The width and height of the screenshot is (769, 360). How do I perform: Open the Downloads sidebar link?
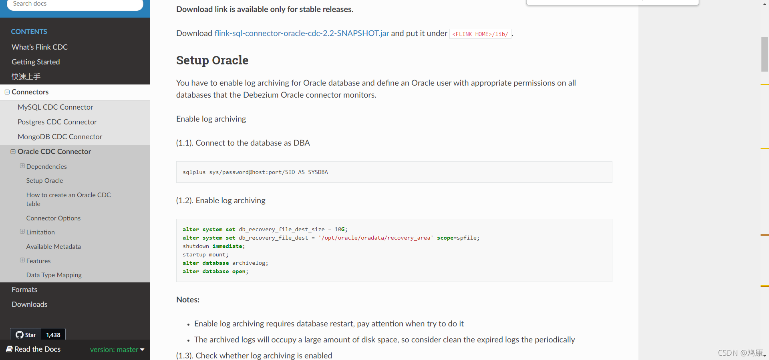(29, 304)
